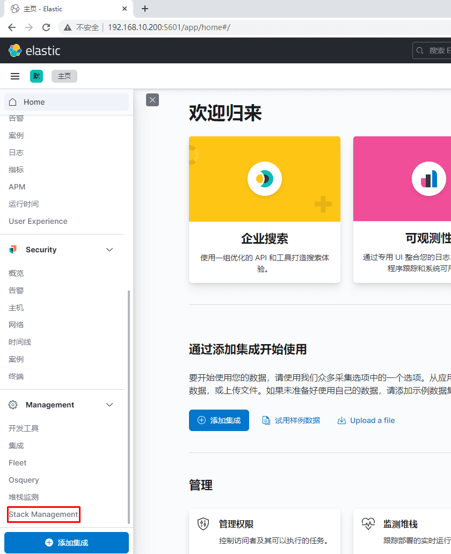Click the Elastic logo in the header
The height and width of the screenshot is (554, 451).
click(x=34, y=50)
